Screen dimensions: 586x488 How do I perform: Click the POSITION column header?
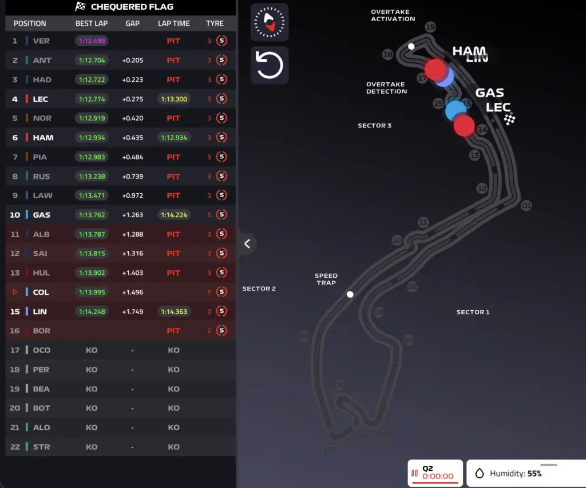pyautogui.click(x=30, y=23)
